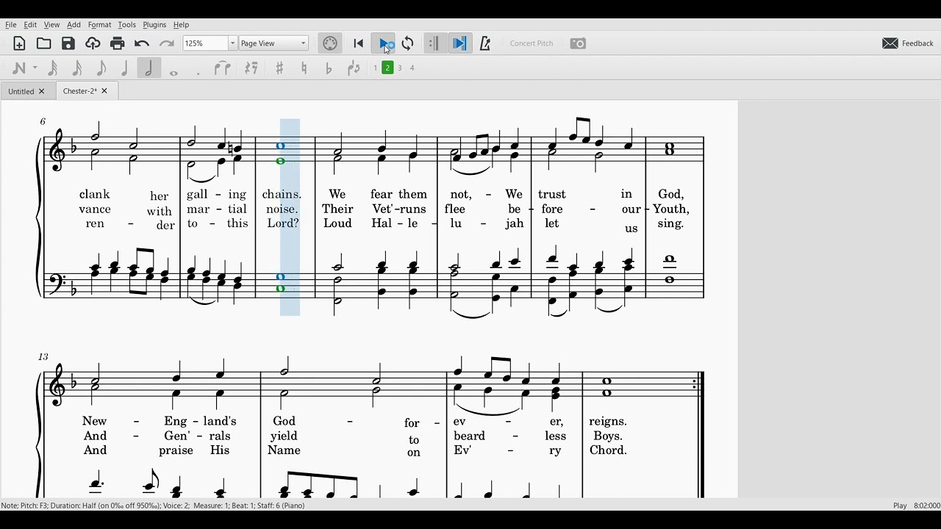Click the lyric 'Hal' in third verse
This screenshot has width=941, height=529.
point(383,223)
